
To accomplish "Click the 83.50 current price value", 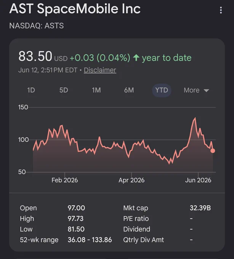I will (35, 56).
